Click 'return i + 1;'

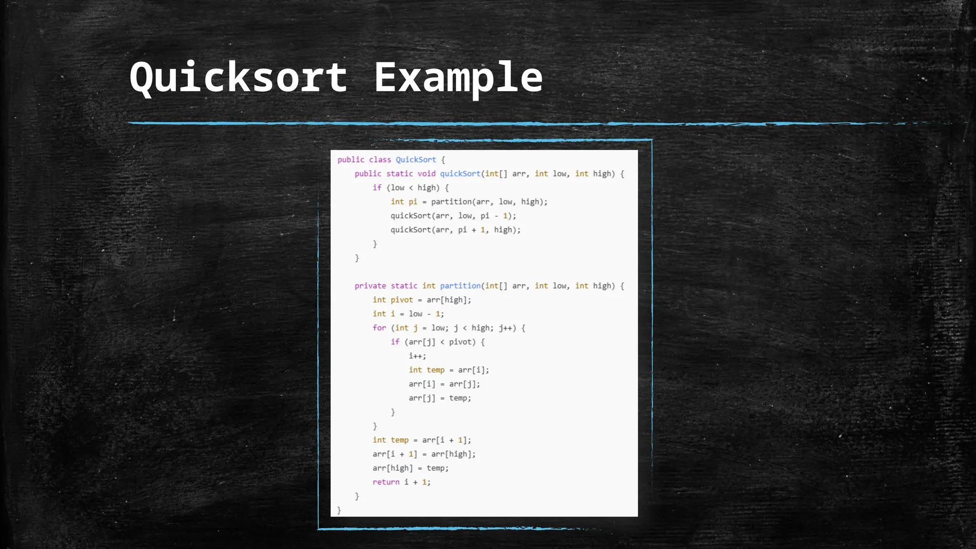[x=401, y=482]
